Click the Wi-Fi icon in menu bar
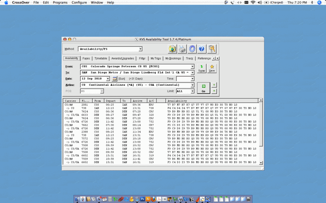The image size is (326, 203). point(253,3)
